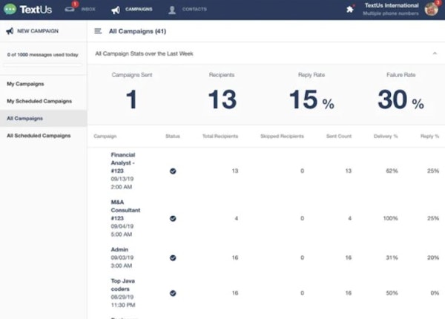Screen dimensions: 445x319
Task: Collapse the All Campaign Stats panel chevron
Action: click(x=434, y=53)
